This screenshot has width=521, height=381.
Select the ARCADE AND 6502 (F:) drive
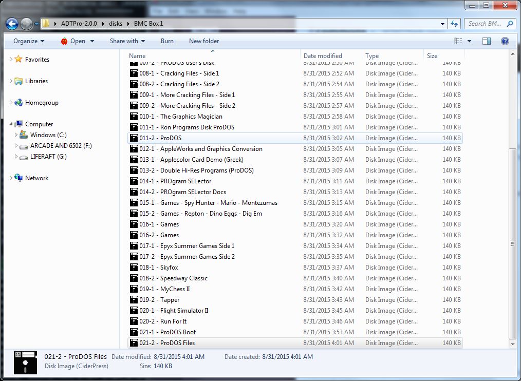(61, 146)
